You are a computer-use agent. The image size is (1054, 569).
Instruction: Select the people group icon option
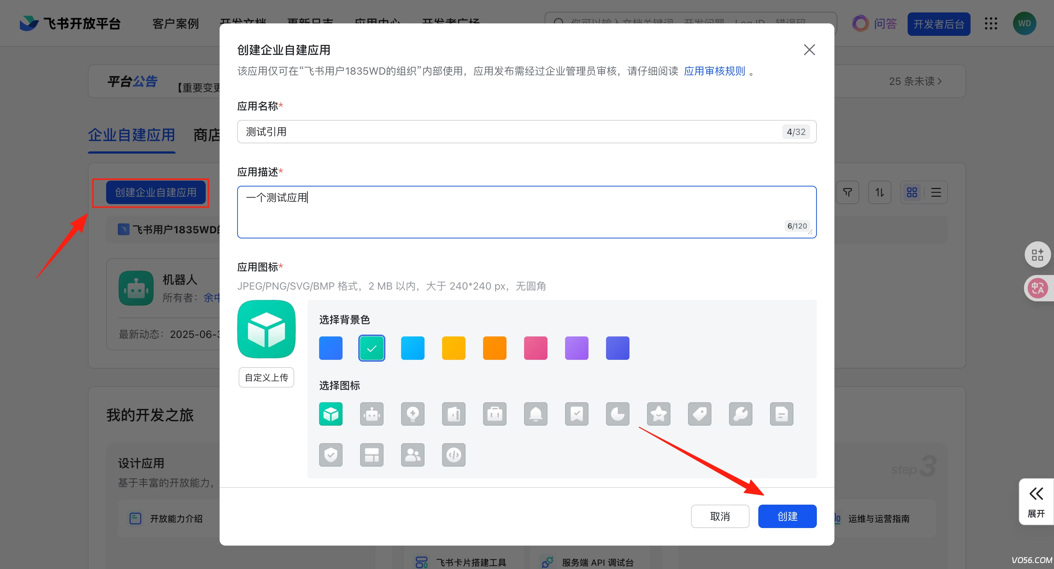[x=412, y=455]
